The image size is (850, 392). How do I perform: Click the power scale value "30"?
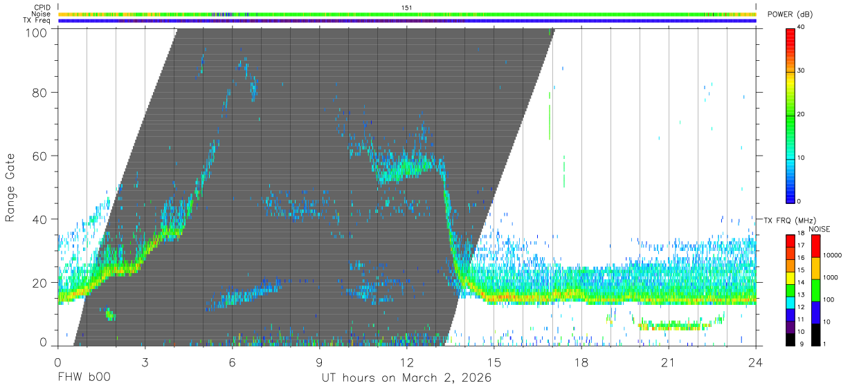click(x=801, y=71)
